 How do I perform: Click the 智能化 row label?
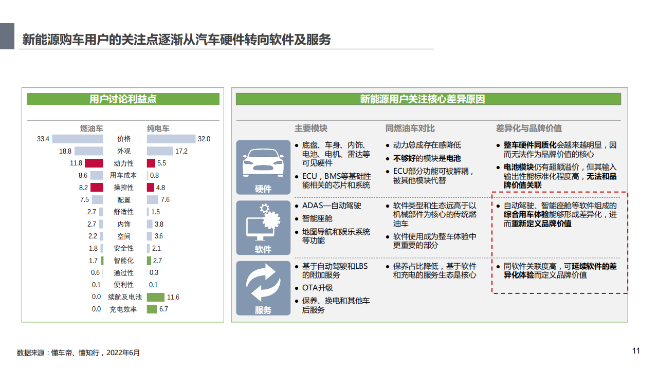[x=124, y=261]
